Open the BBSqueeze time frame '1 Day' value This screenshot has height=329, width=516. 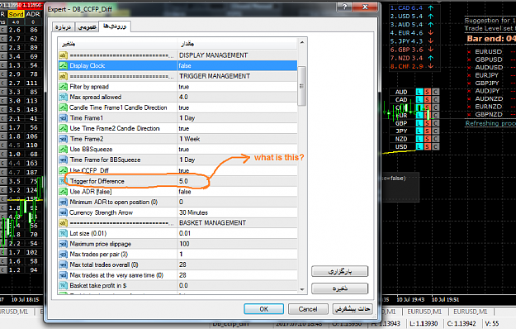click(237, 160)
